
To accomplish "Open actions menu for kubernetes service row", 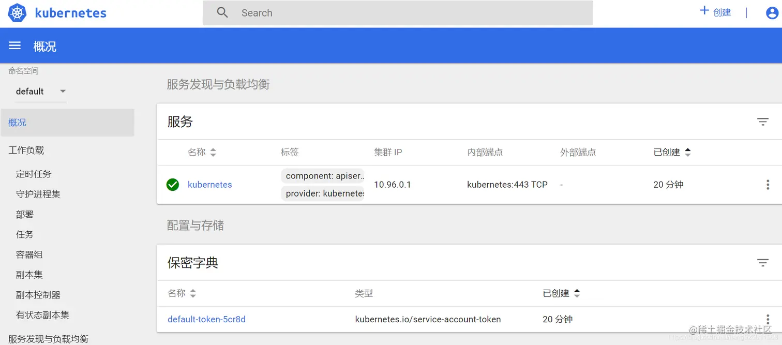I will point(768,185).
